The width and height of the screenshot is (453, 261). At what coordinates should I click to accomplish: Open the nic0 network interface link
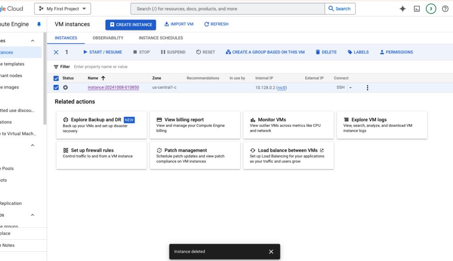point(282,88)
